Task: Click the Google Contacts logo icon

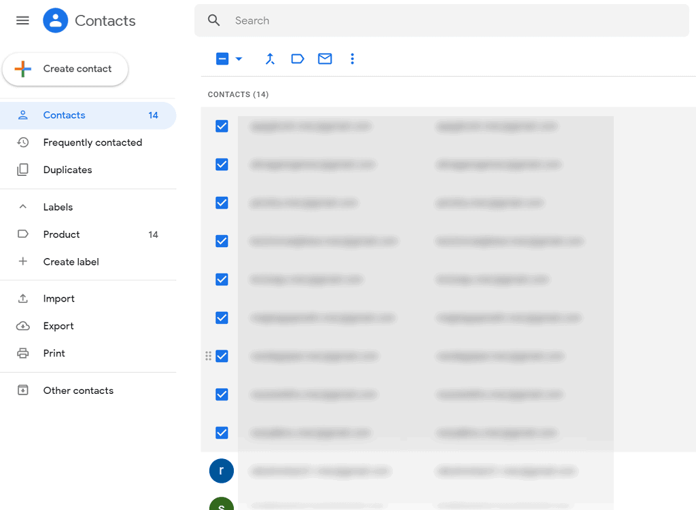Action: pos(55,20)
